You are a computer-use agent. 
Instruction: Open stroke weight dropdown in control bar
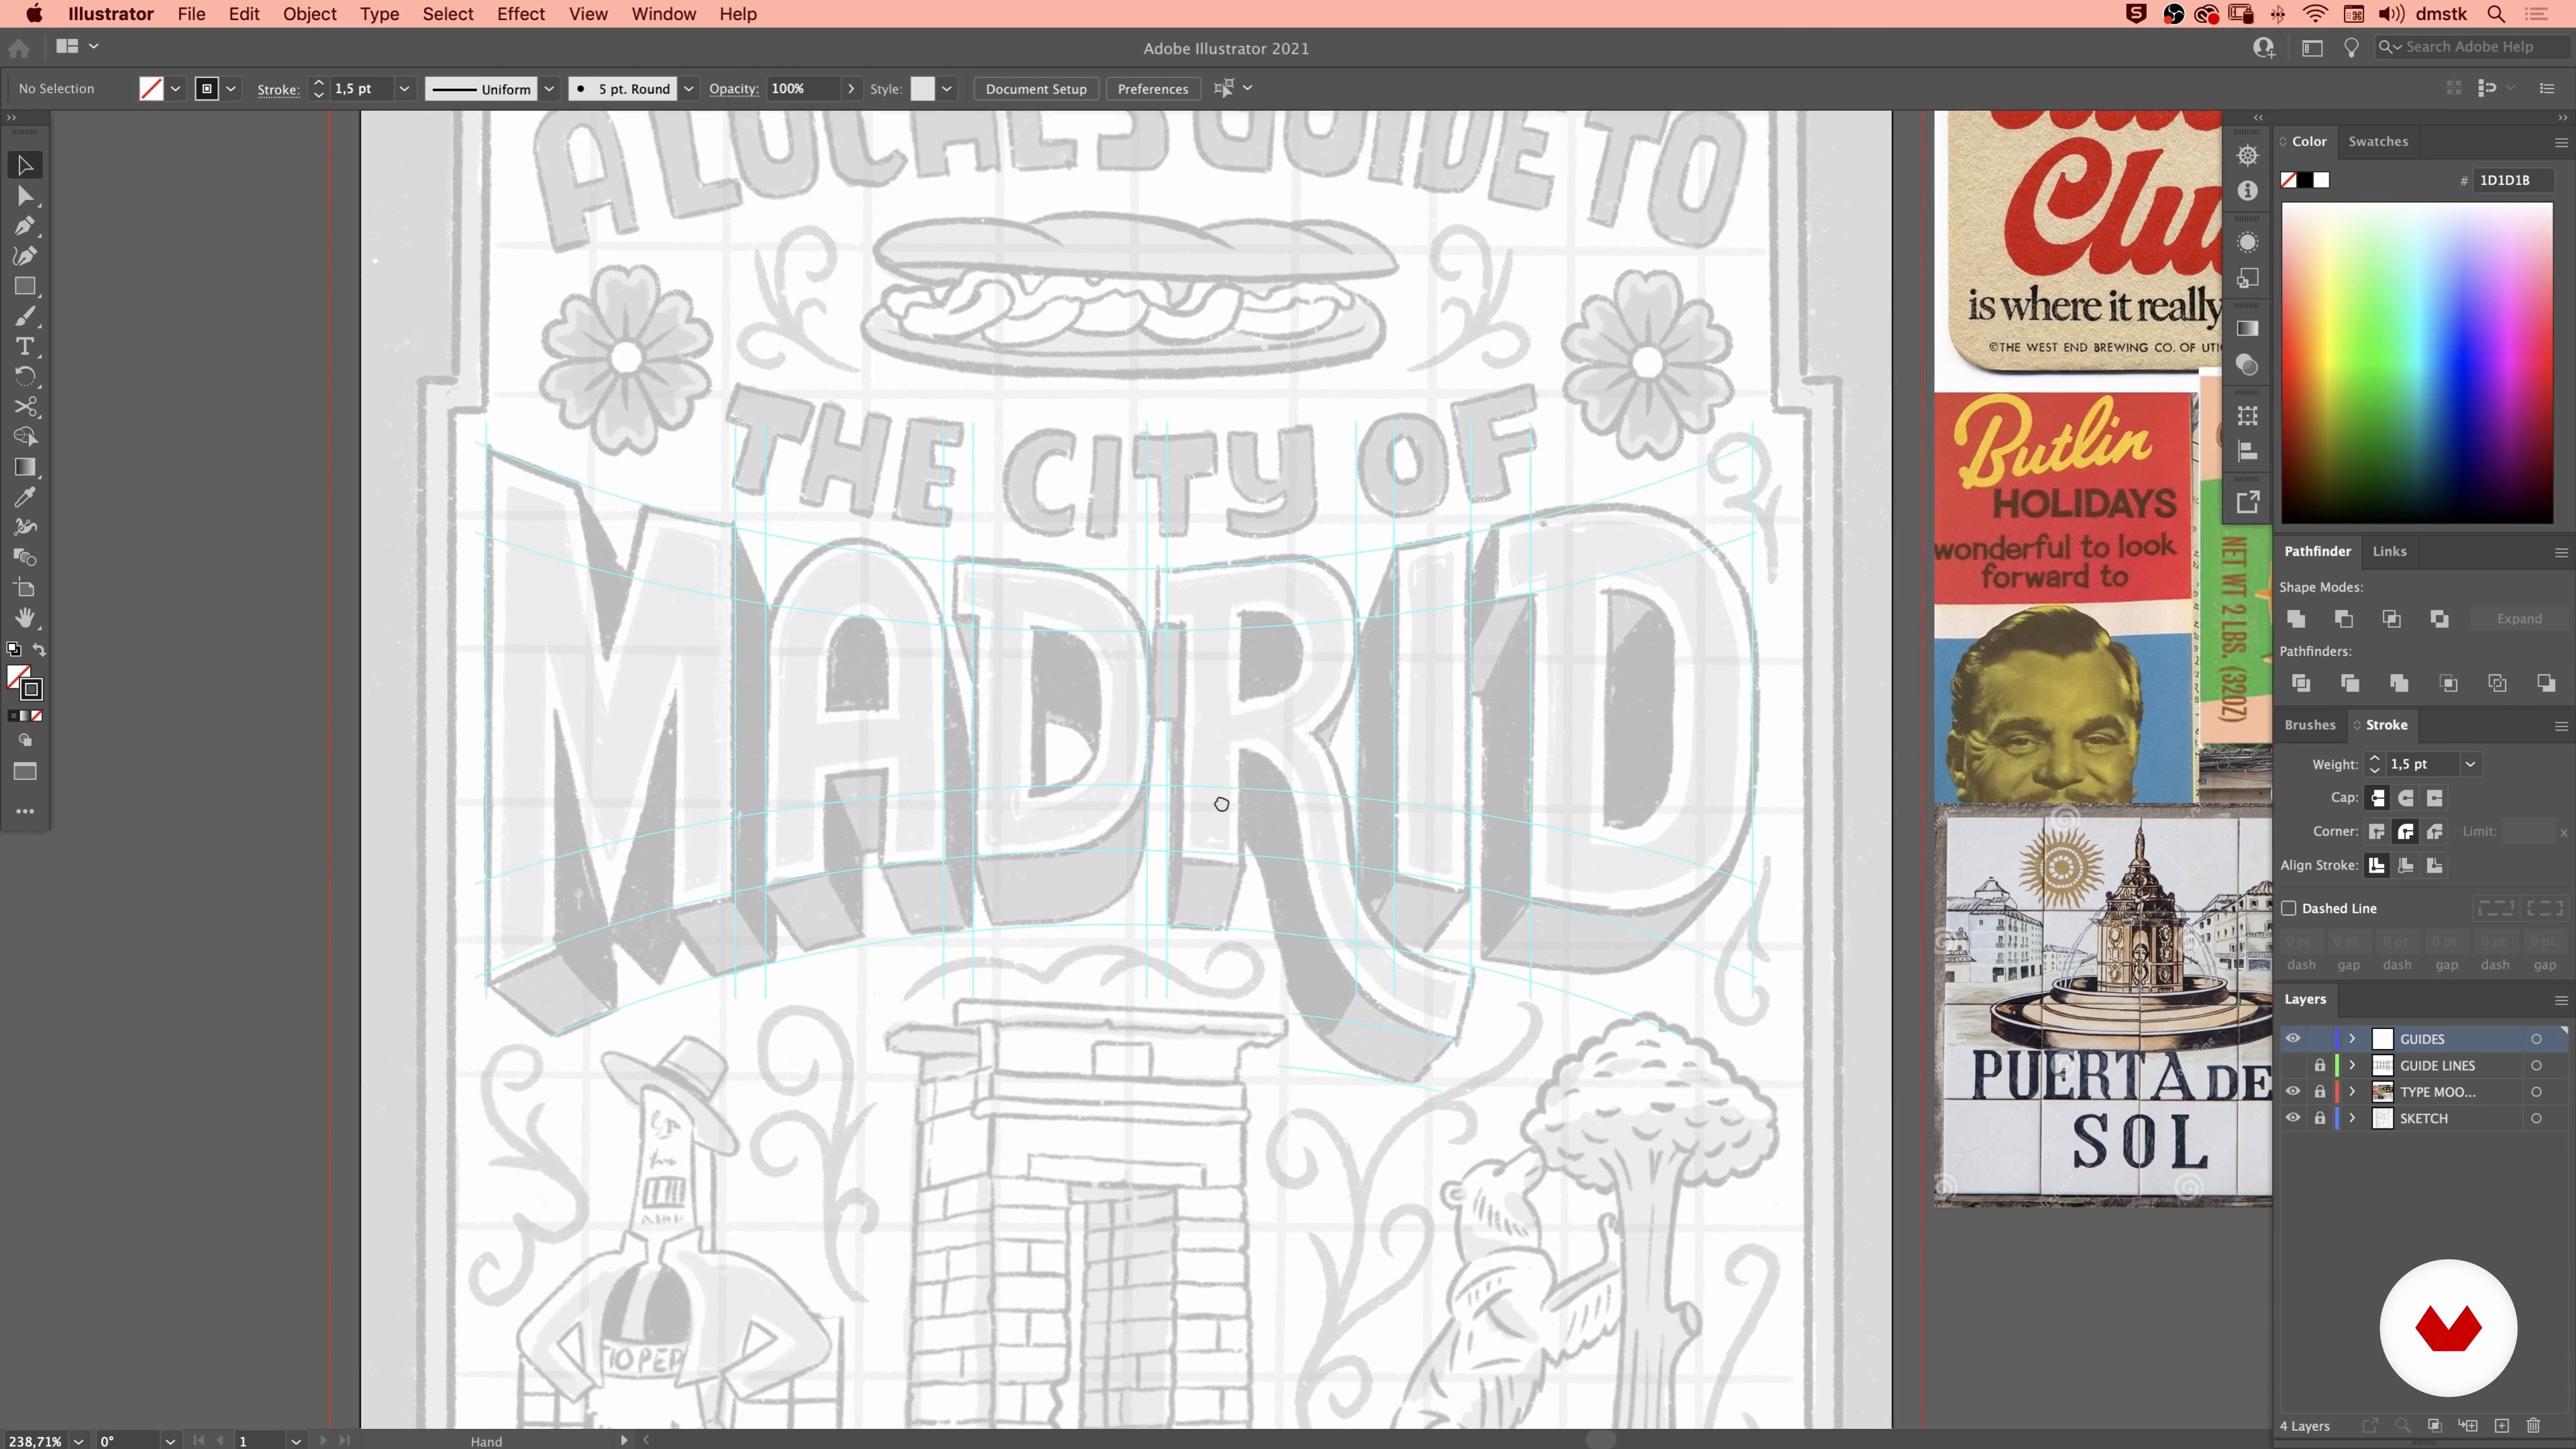click(404, 89)
